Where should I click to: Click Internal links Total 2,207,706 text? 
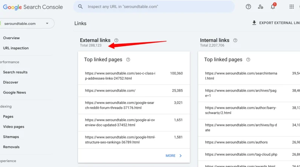(212, 45)
